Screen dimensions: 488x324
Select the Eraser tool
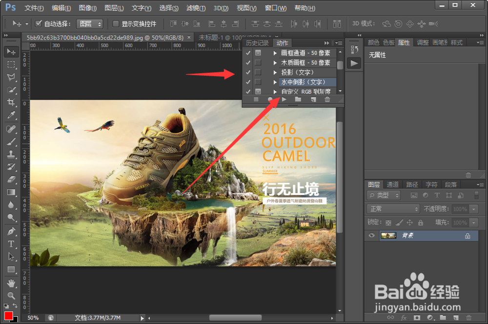point(11,179)
